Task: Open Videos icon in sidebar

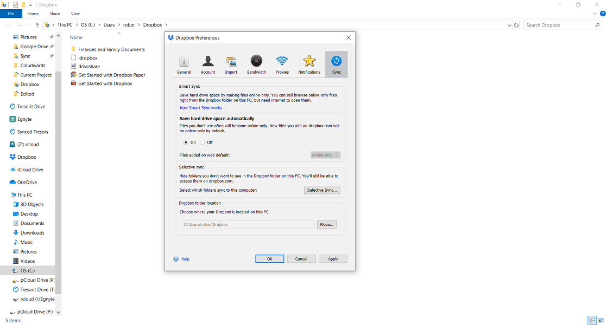Action: pyautogui.click(x=16, y=261)
